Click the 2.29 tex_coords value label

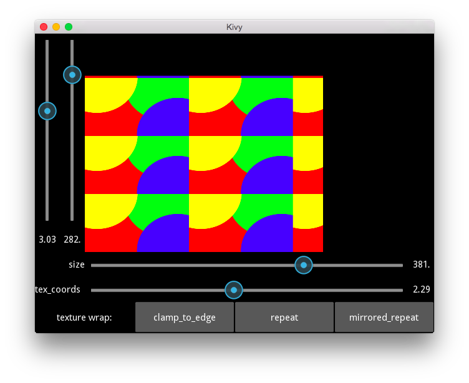tap(422, 289)
